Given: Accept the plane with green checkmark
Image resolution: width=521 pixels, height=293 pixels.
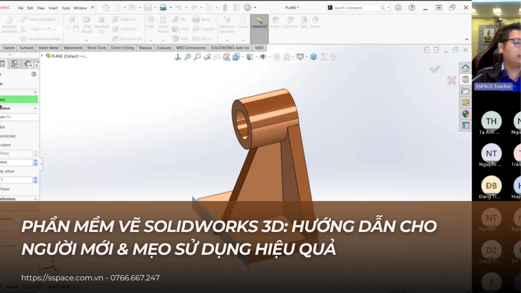Looking at the screenshot, I should [435, 69].
